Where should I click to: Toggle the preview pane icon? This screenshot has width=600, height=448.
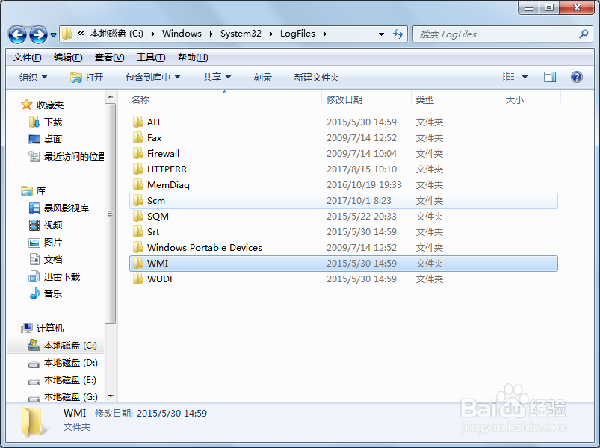click(550, 77)
